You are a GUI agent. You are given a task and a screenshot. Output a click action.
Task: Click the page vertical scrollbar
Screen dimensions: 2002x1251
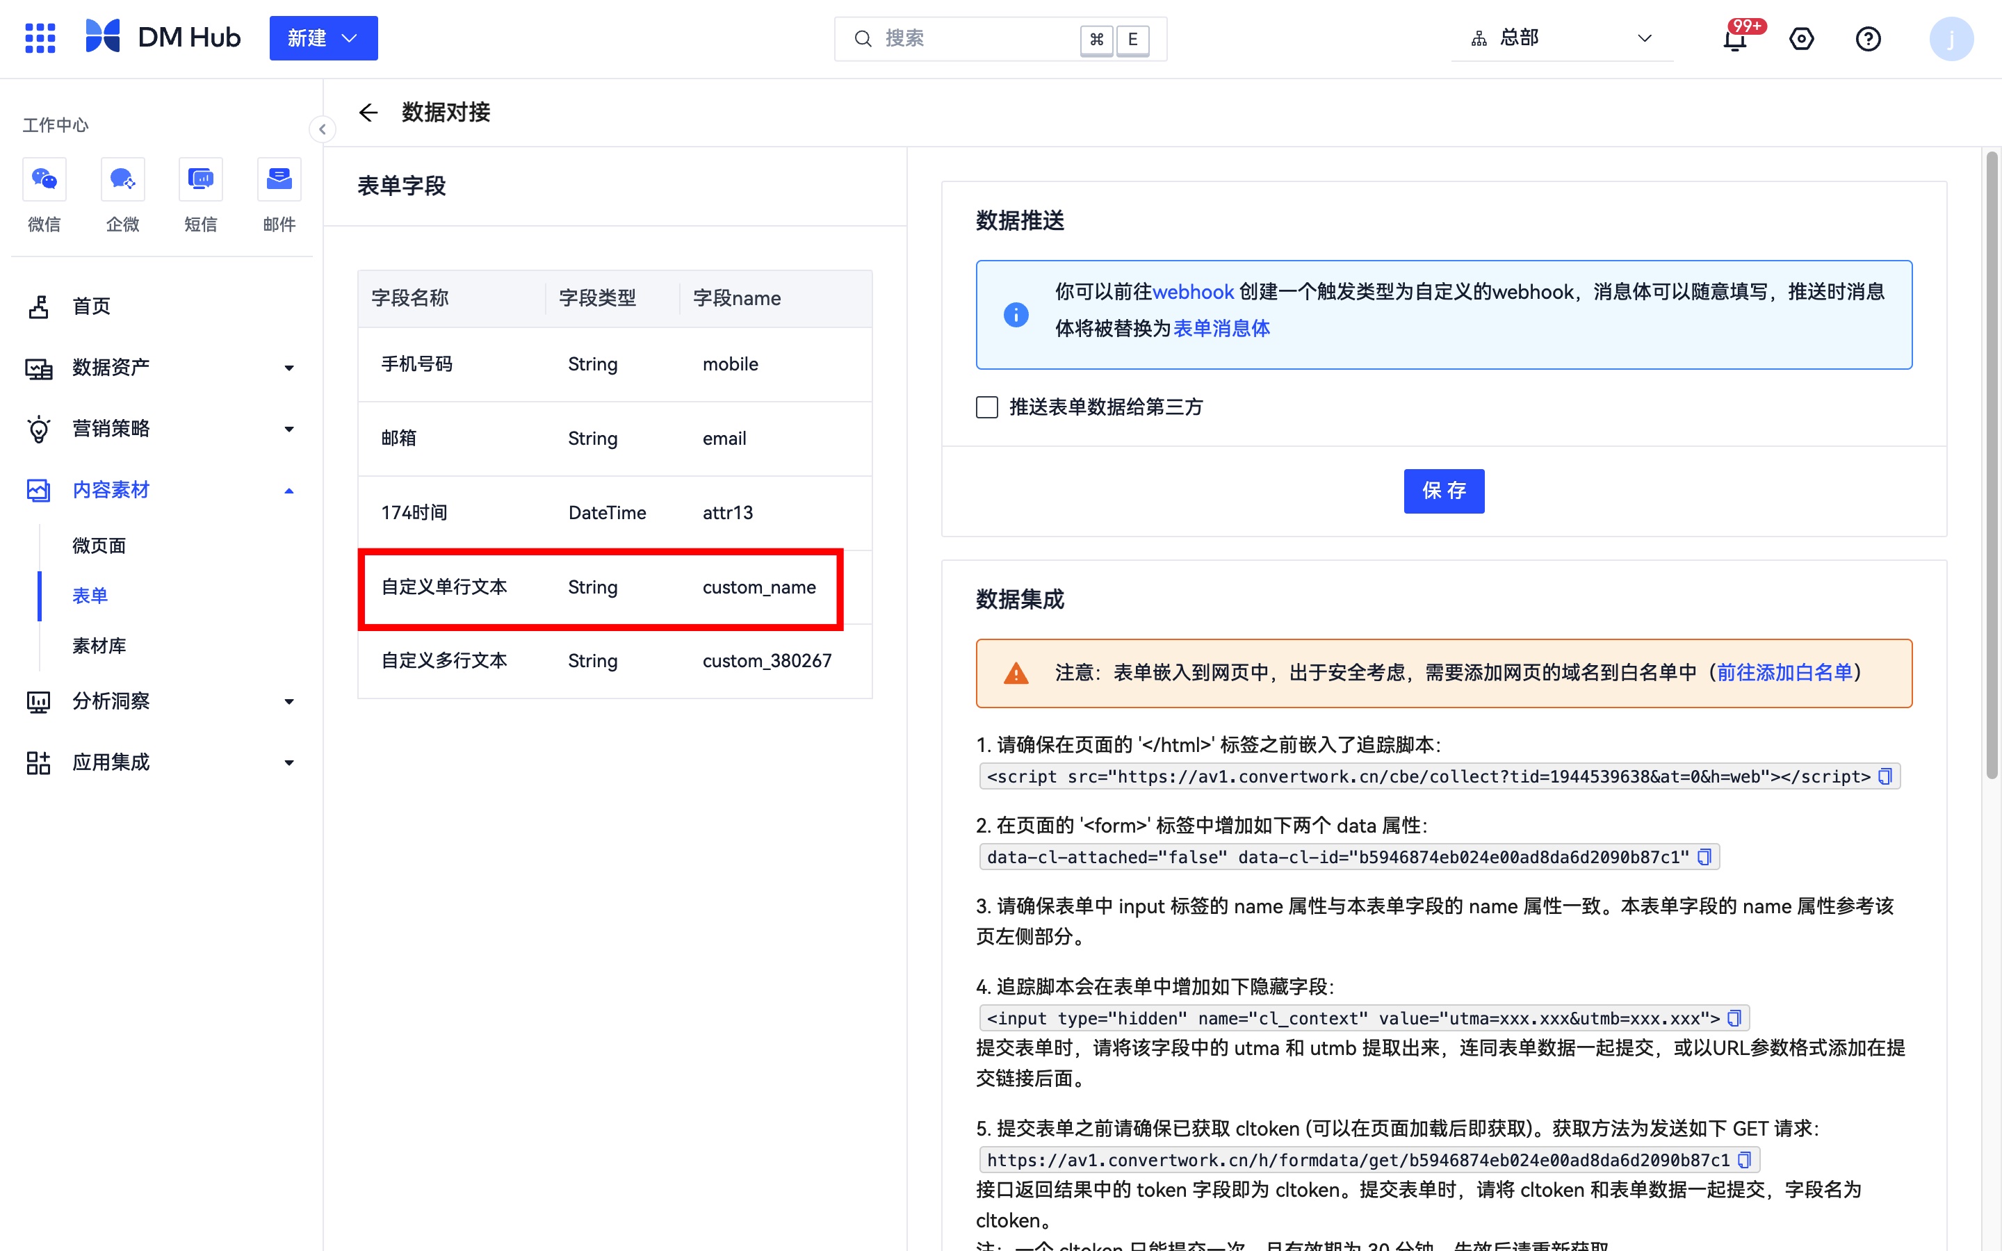(1992, 465)
